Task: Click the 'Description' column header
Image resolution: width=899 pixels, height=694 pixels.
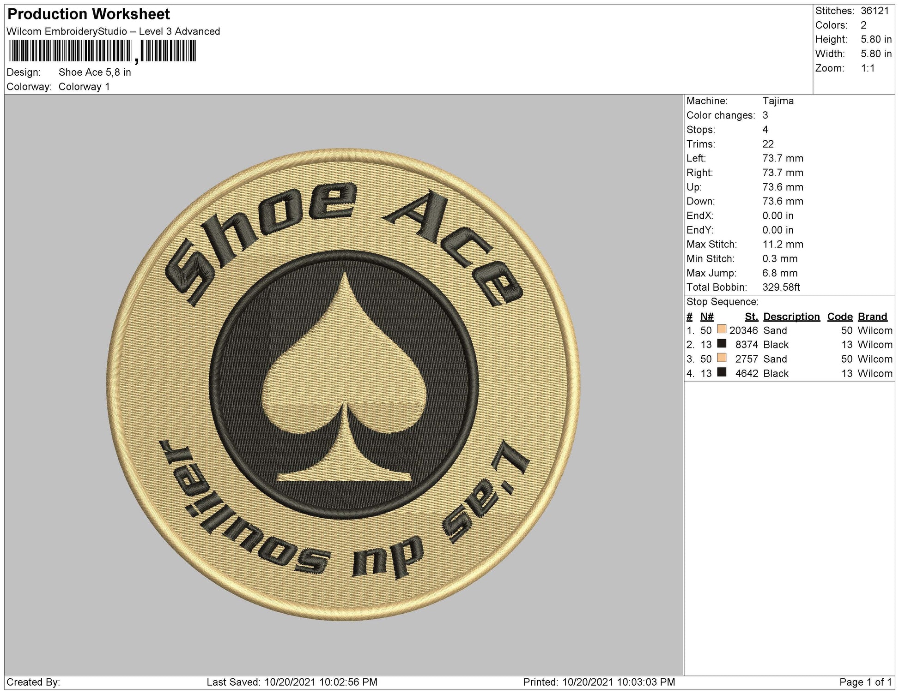Action: (792, 316)
